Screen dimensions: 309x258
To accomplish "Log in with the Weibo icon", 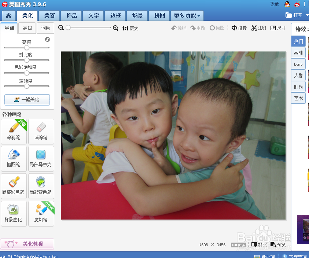I will [297, 4].
